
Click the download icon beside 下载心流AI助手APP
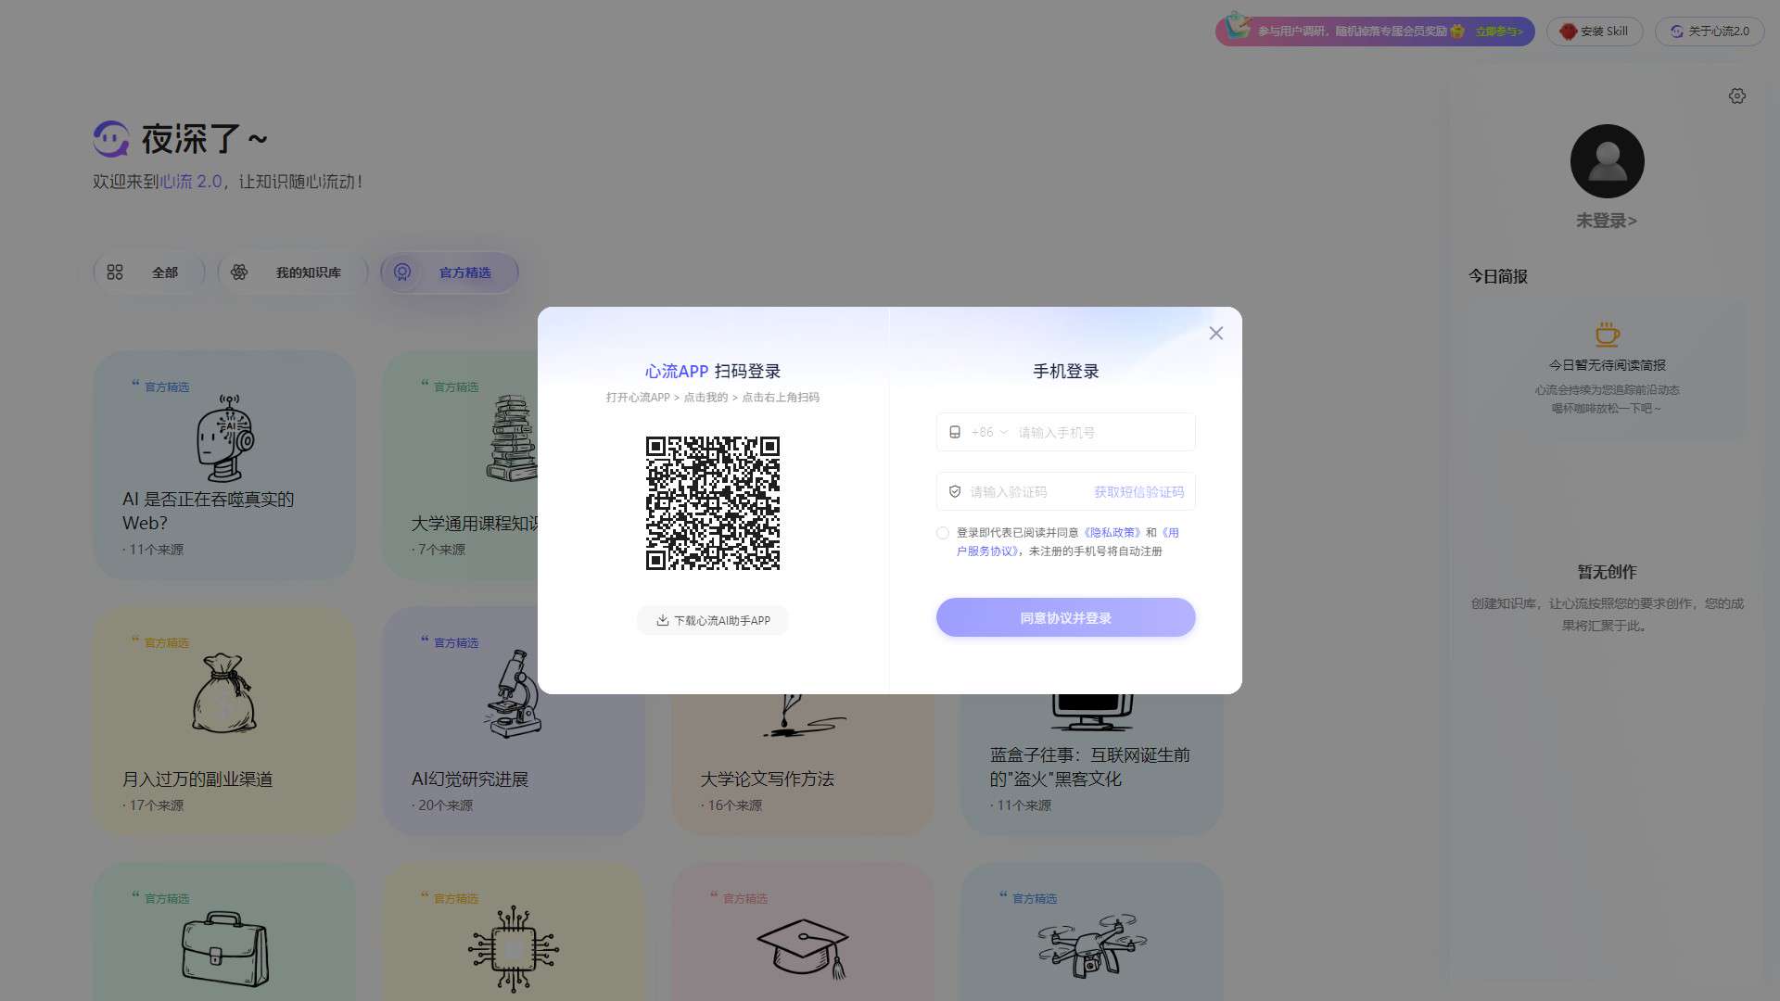(x=663, y=620)
